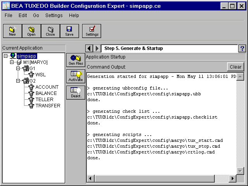Open Settings from the checkmark toolbar button
Viewport: 248px width, 186px height.
91,31
